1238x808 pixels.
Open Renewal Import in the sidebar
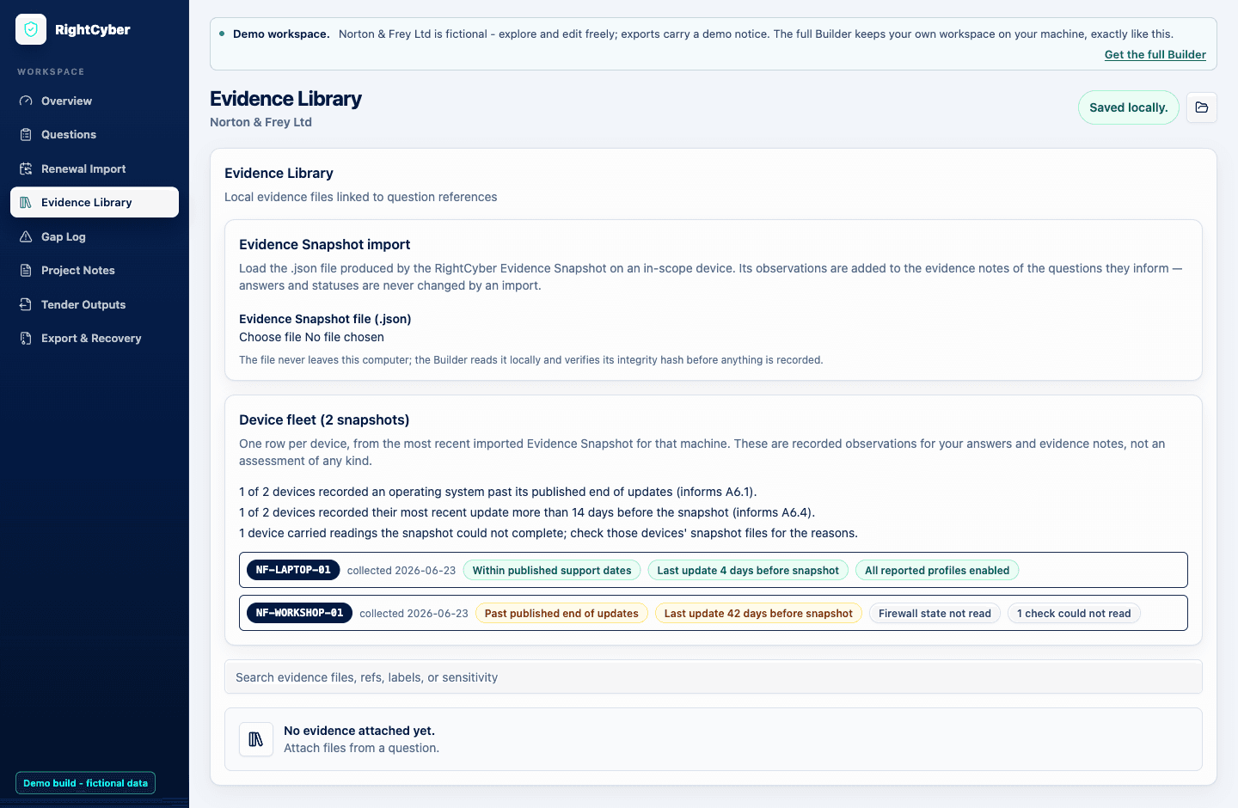pyautogui.click(x=95, y=168)
